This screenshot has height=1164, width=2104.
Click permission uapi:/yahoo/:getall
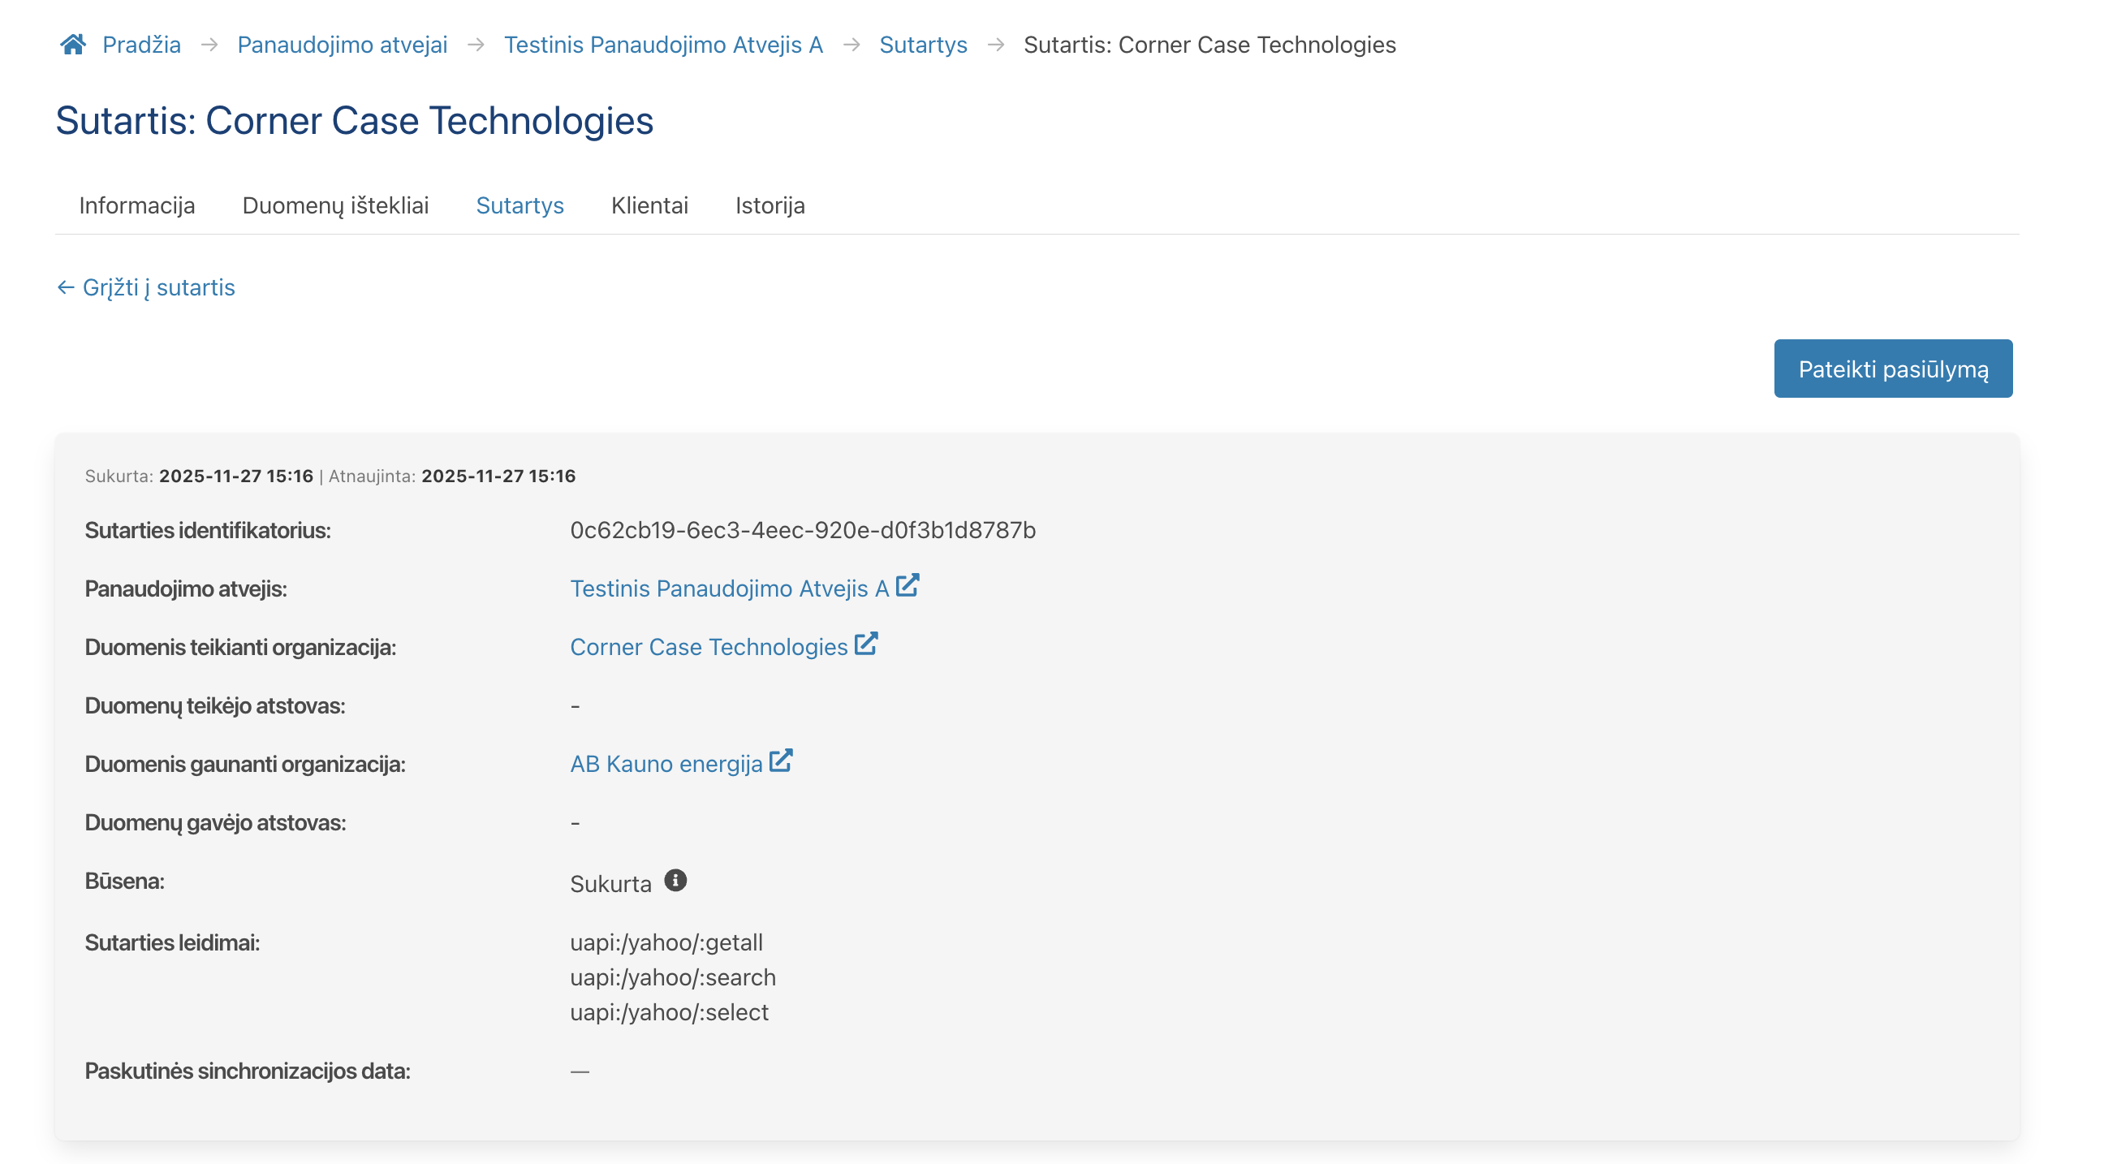666,942
